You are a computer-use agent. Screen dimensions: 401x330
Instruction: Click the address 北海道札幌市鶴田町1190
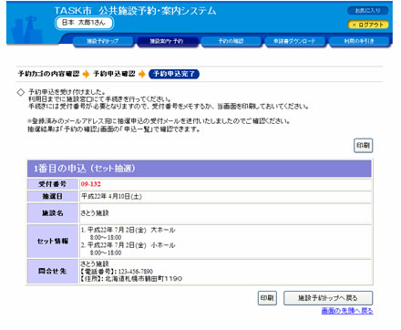click(144, 279)
